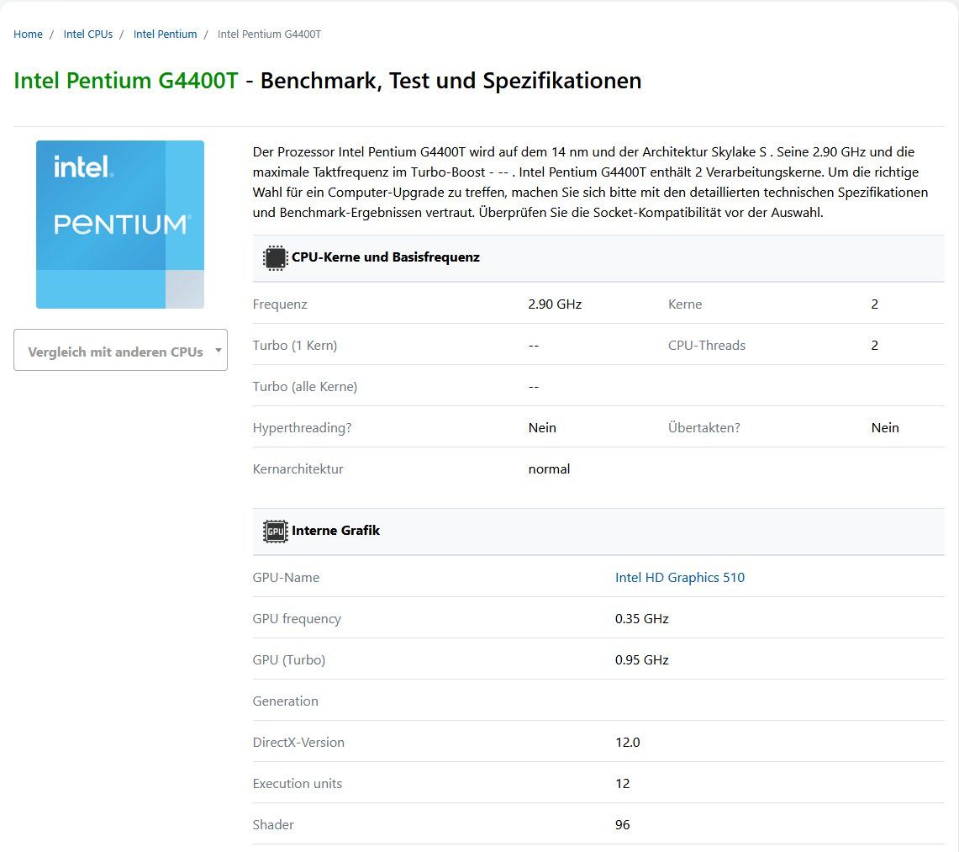Select the 'Interne Grafik' heading
Image resolution: width=959 pixels, height=852 pixels.
(x=335, y=531)
